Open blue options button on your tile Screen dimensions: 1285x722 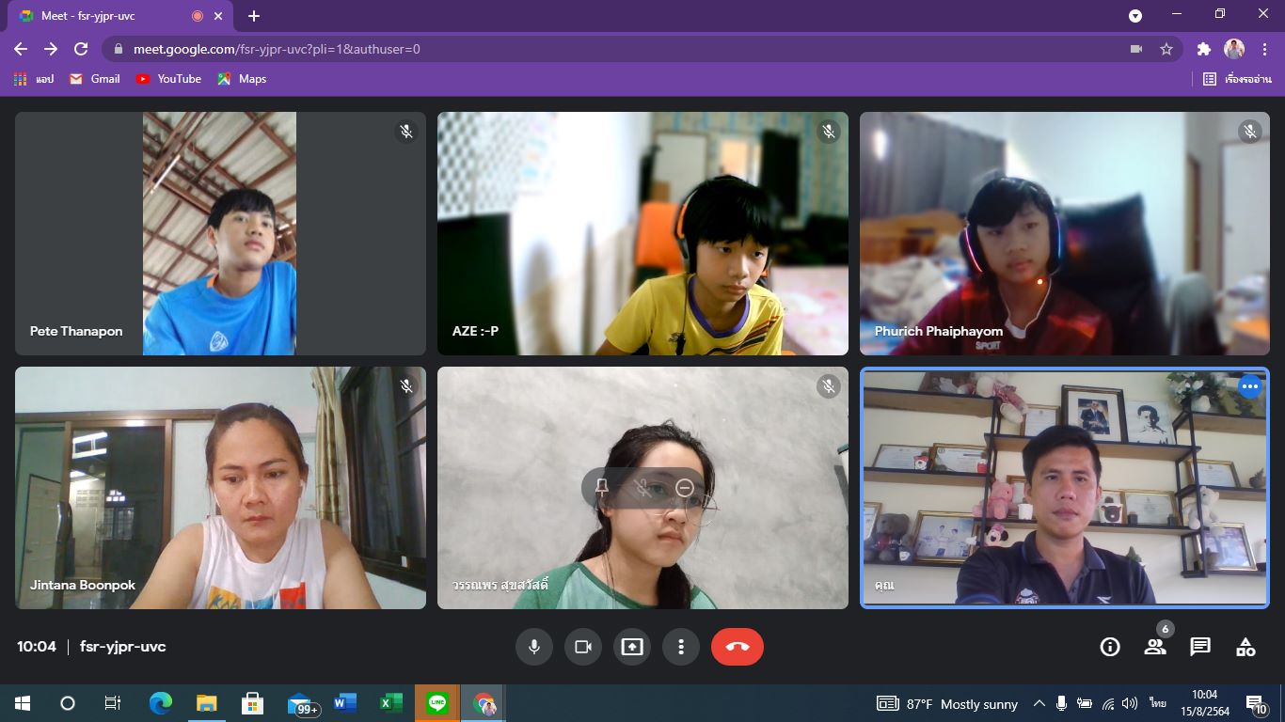click(x=1249, y=386)
